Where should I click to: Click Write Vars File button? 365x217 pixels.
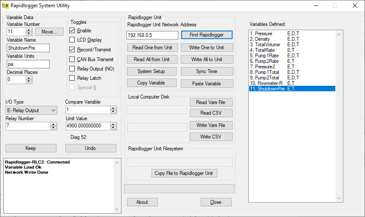[x=211, y=125]
